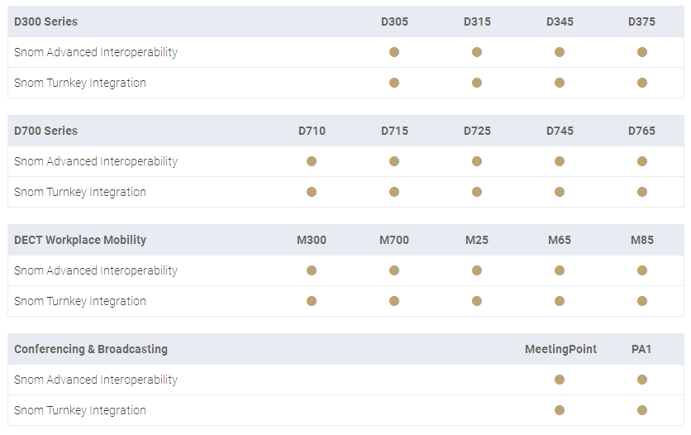This screenshot has height=435, width=691.
Task: Click the MeetingPoint Advanced Interoperability dot
Action: coord(560,380)
